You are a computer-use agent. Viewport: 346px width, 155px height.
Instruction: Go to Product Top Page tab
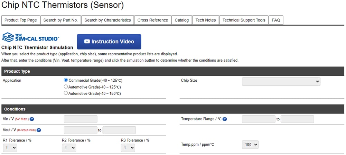pyautogui.click(x=21, y=20)
